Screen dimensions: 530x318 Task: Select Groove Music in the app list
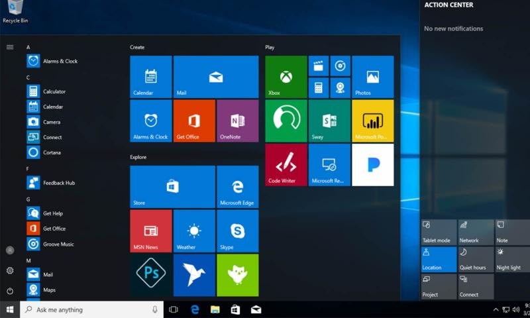coord(58,244)
